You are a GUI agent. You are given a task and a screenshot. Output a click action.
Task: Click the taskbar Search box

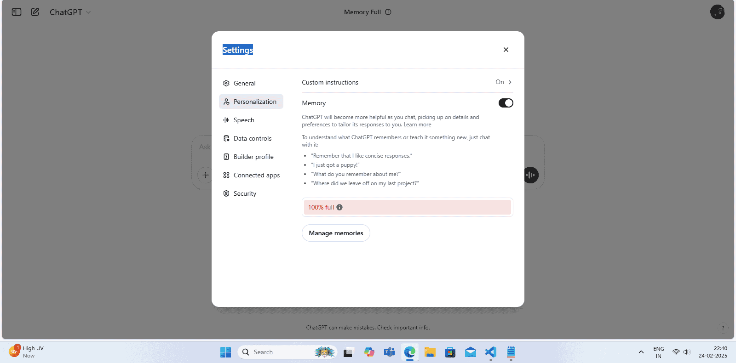click(287, 352)
